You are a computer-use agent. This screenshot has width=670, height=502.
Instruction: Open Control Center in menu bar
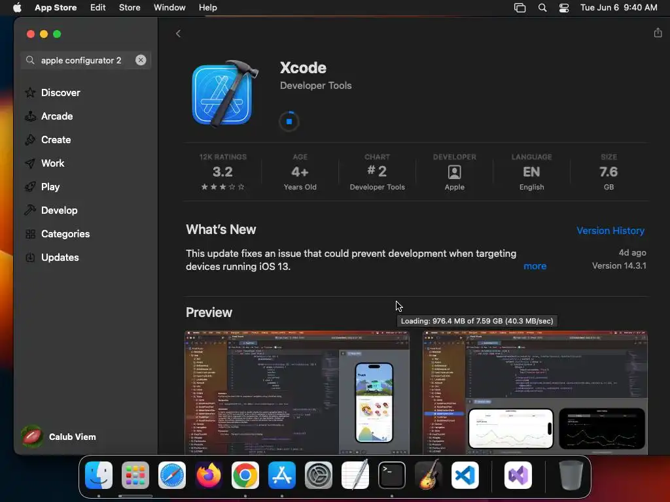[x=564, y=8]
